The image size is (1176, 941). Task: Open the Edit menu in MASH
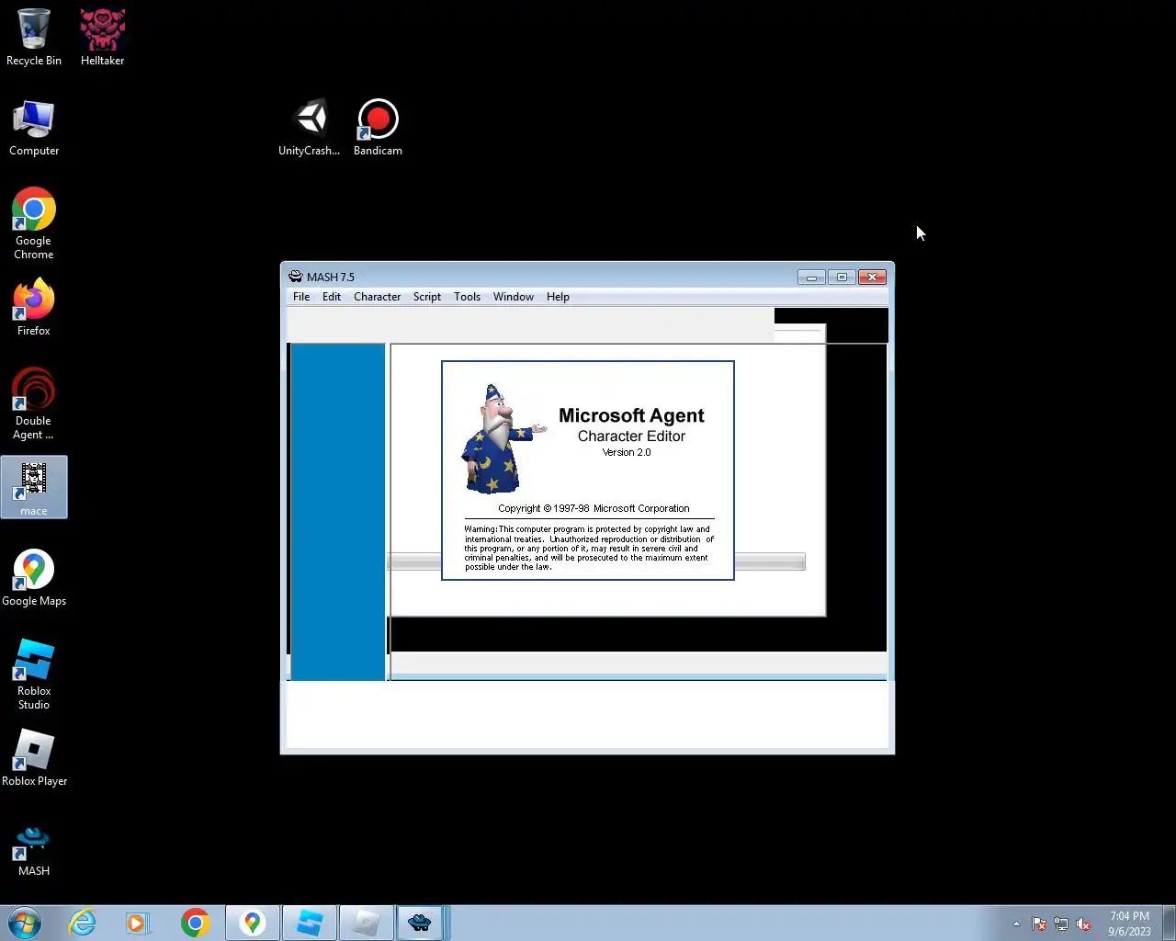click(332, 297)
